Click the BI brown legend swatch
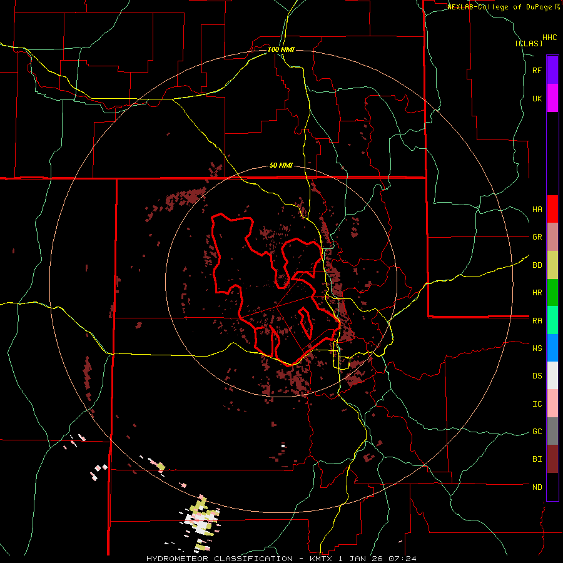Image resolution: width=563 pixels, height=563 pixels. point(552,459)
